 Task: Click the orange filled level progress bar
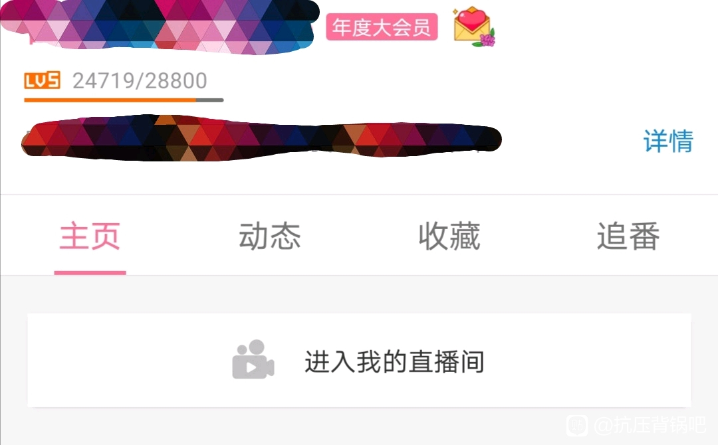tap(110, 100)
